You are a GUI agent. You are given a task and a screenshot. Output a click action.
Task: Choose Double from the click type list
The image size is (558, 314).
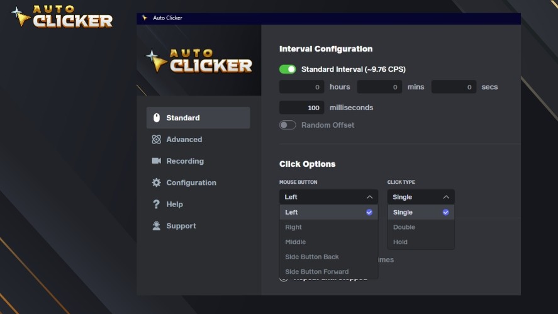[x=421, y=227]
